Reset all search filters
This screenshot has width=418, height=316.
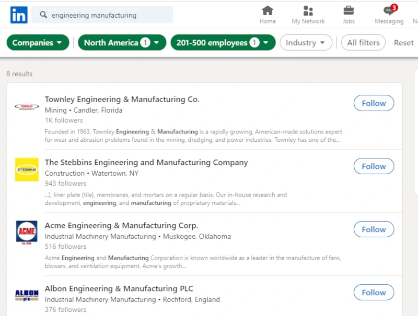(403, 43)
